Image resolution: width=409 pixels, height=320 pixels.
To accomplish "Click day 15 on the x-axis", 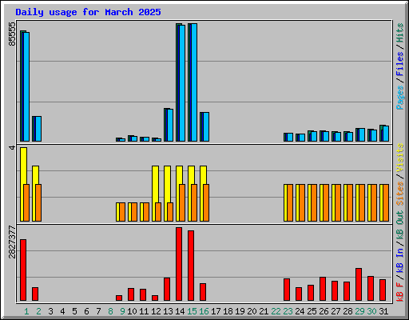I will tap(192, 311).
